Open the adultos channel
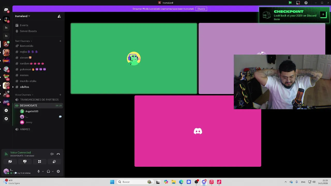 [x=38, y=87]
